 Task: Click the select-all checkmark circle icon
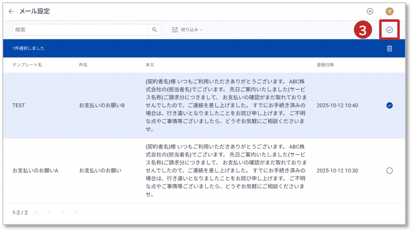click(x=389, y=30)
